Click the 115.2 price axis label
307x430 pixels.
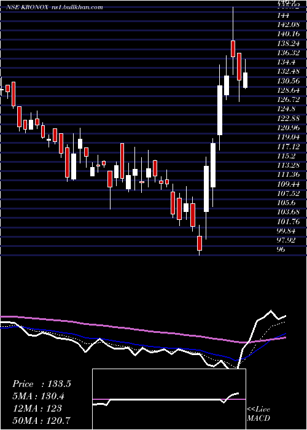pyautogui.click(x=286, y=156)
